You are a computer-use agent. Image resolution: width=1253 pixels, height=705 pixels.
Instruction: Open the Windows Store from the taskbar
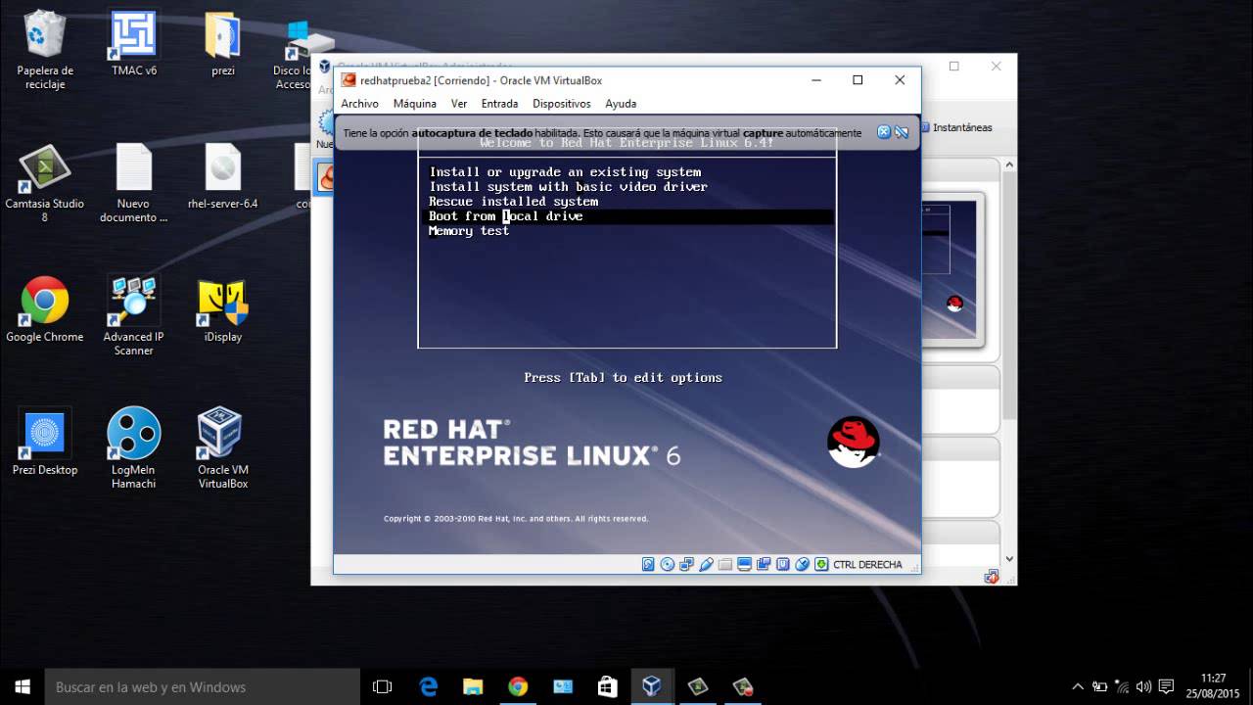coord(607,686)
